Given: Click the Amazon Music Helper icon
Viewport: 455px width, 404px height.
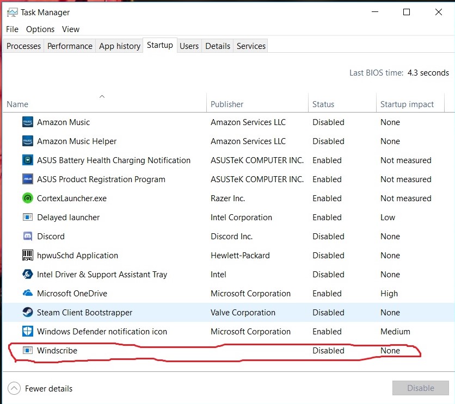Looking at the screenshot, I should [x=28, y=141].
